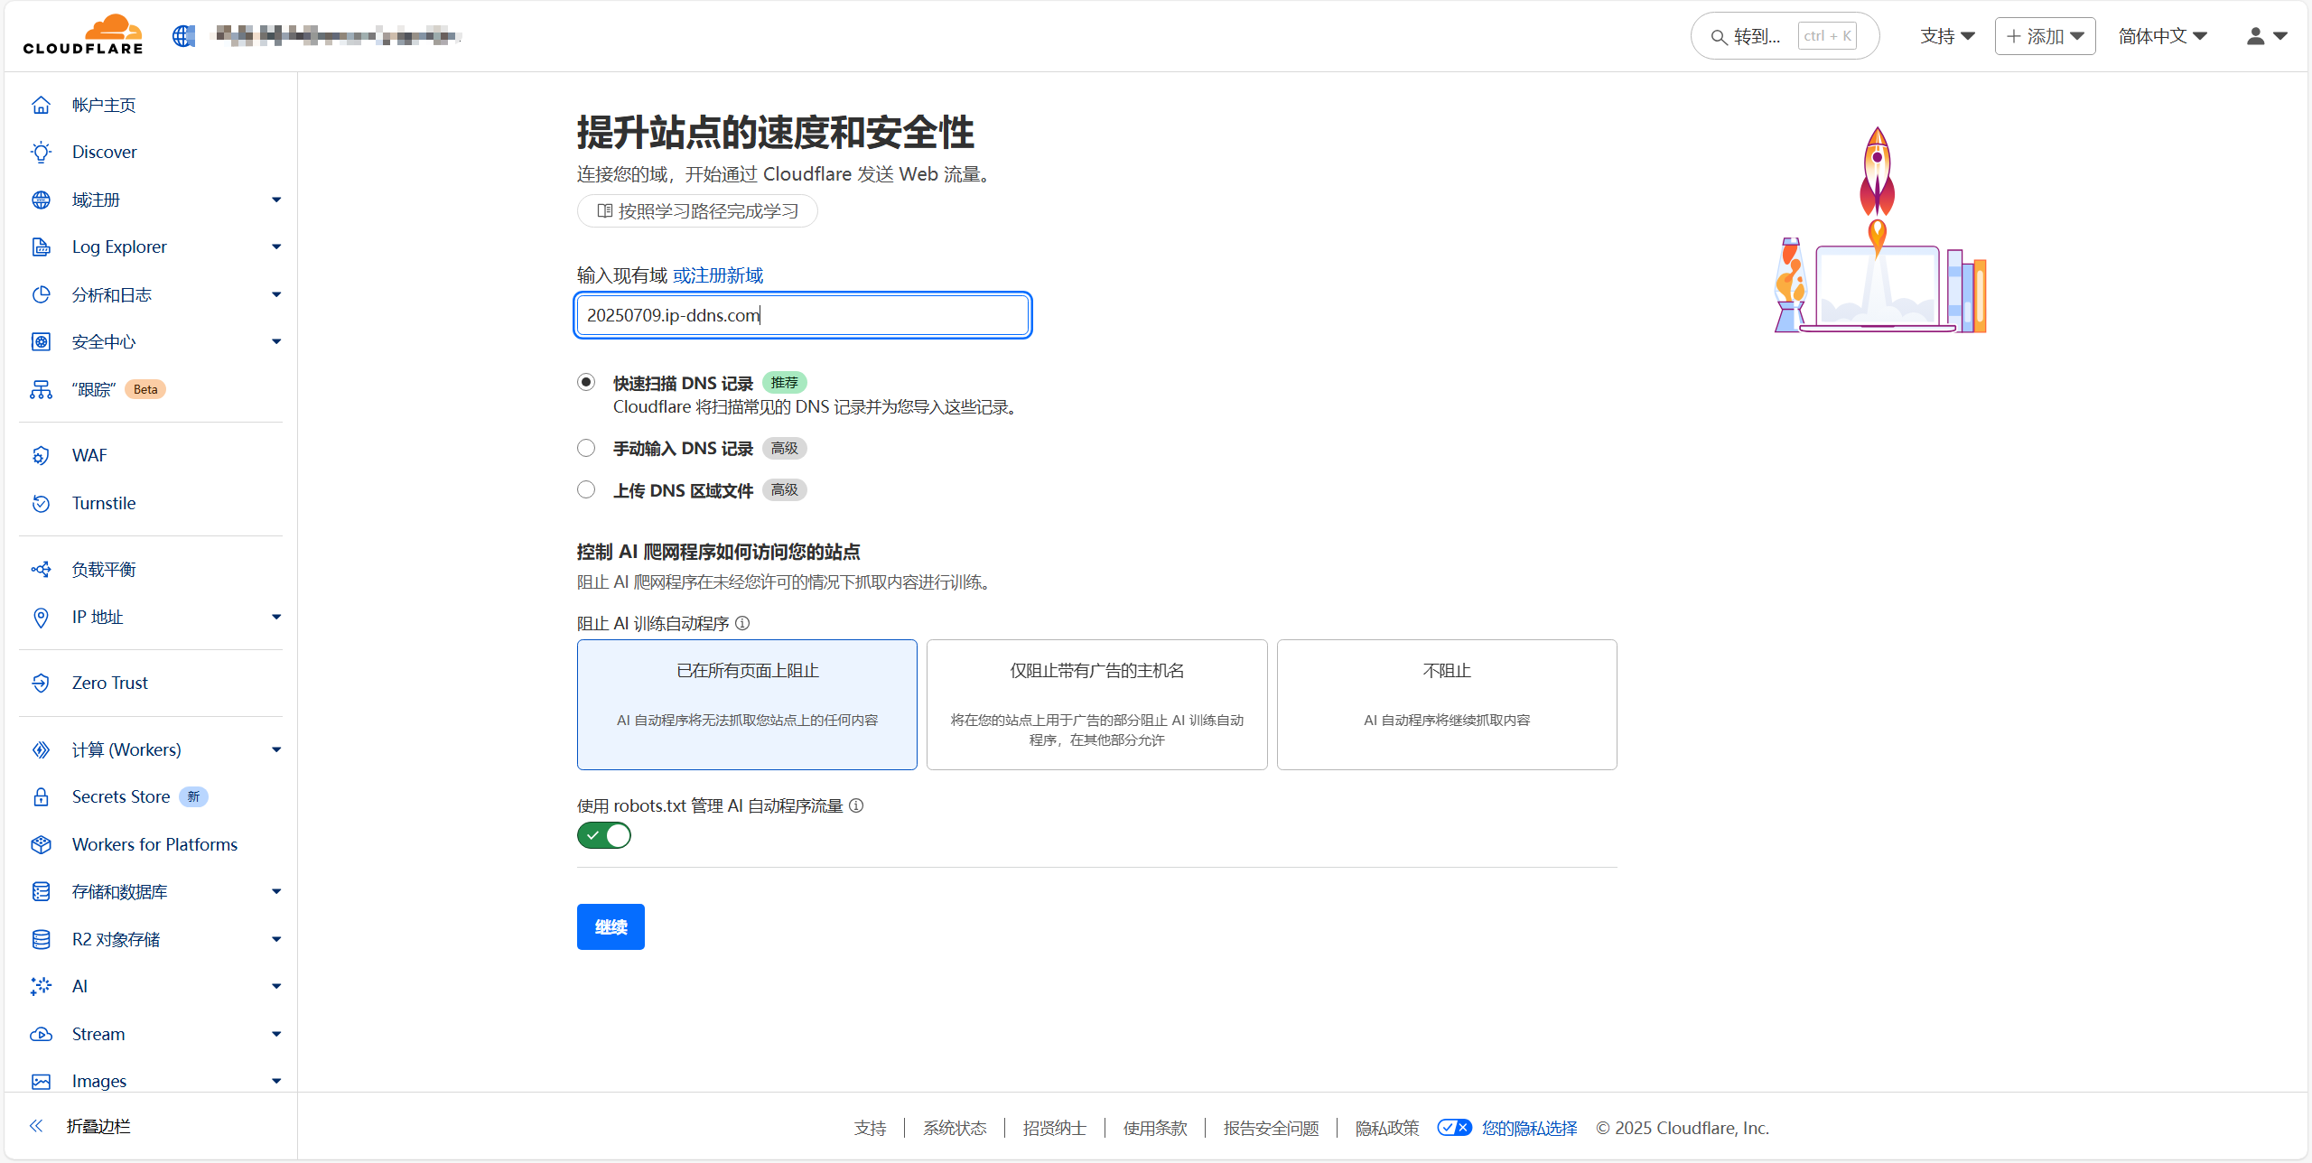The height and width of the screenshot is (1163, 2312).
Task: Open the 添加 dropdown button
Action: [x=2045, y=36]
